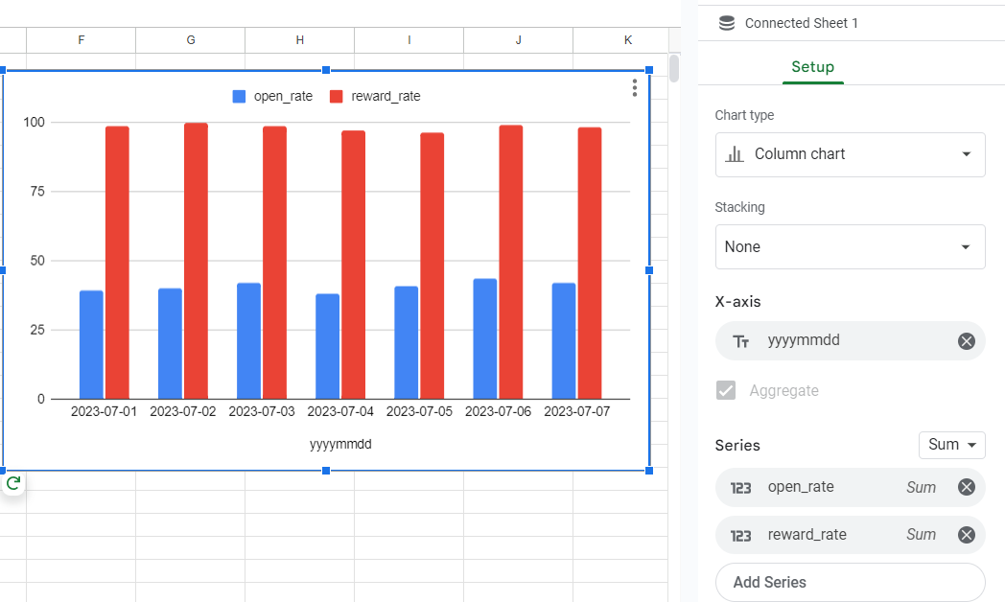Click the yyyymmdd axis title in the chart

(340, 445)
